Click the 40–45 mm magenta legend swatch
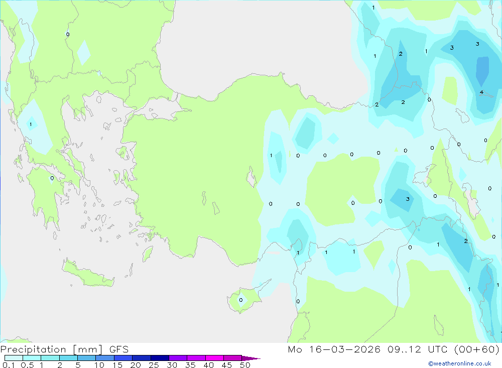502x368 pixels. [x=214, y=358]
